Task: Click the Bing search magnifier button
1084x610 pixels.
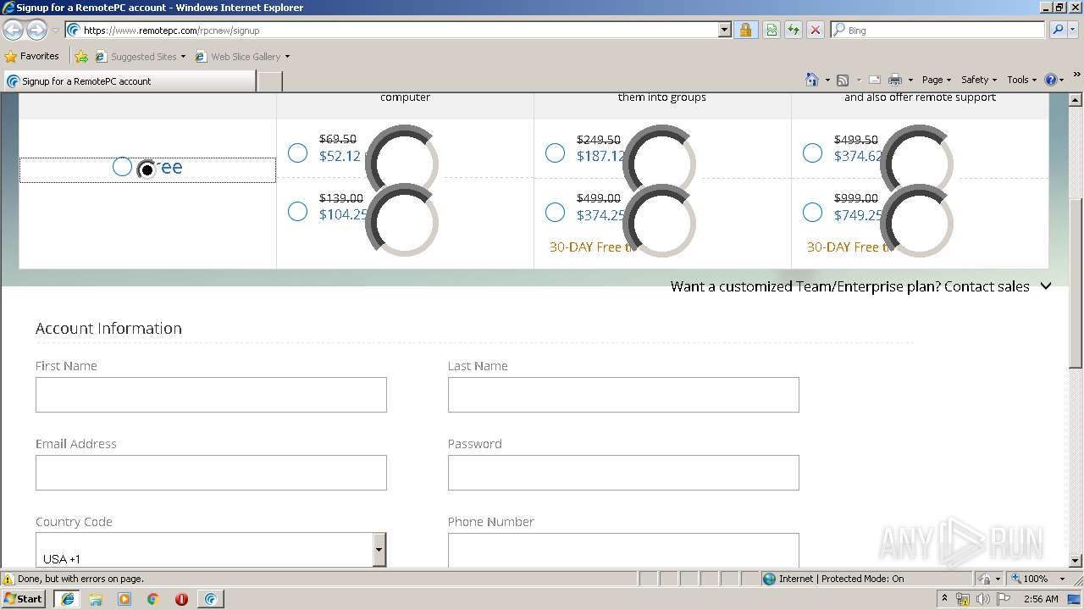Action: coord(1058,30)
